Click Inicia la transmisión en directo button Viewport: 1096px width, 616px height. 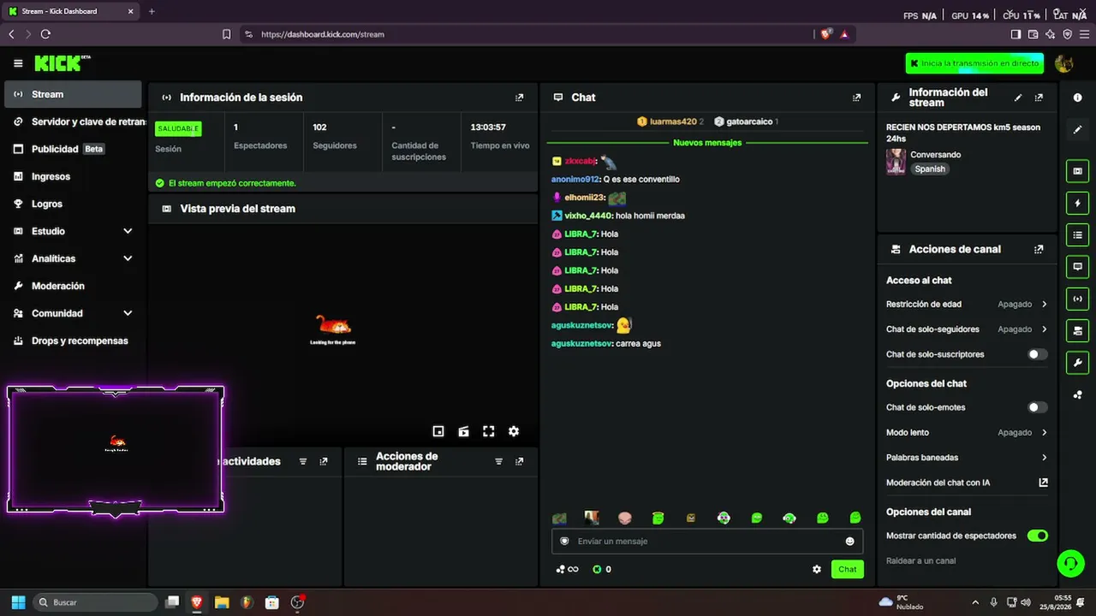[x=975, y=63]
